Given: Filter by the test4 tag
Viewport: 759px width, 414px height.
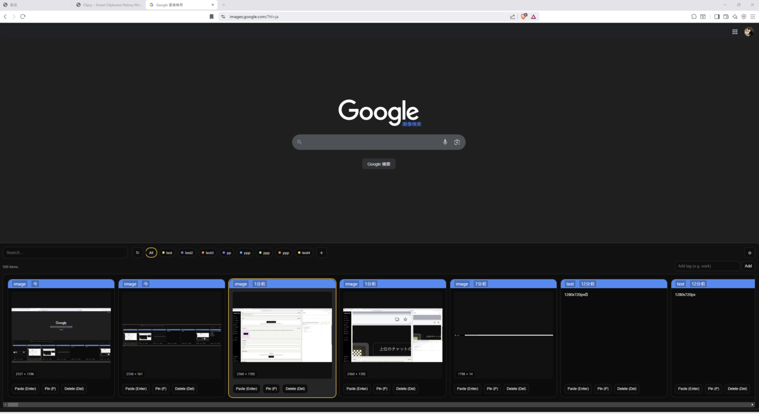Looking at the screenshot, I should coord(304,253).
